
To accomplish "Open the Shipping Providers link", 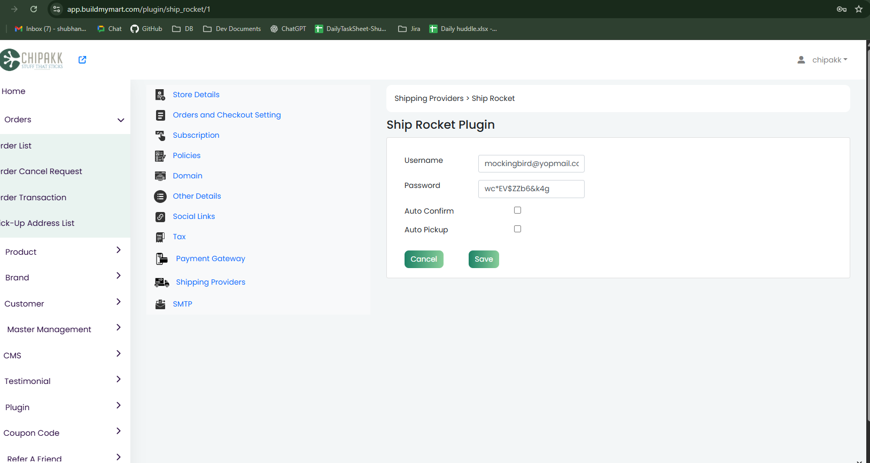I will (x=211, y=282).
